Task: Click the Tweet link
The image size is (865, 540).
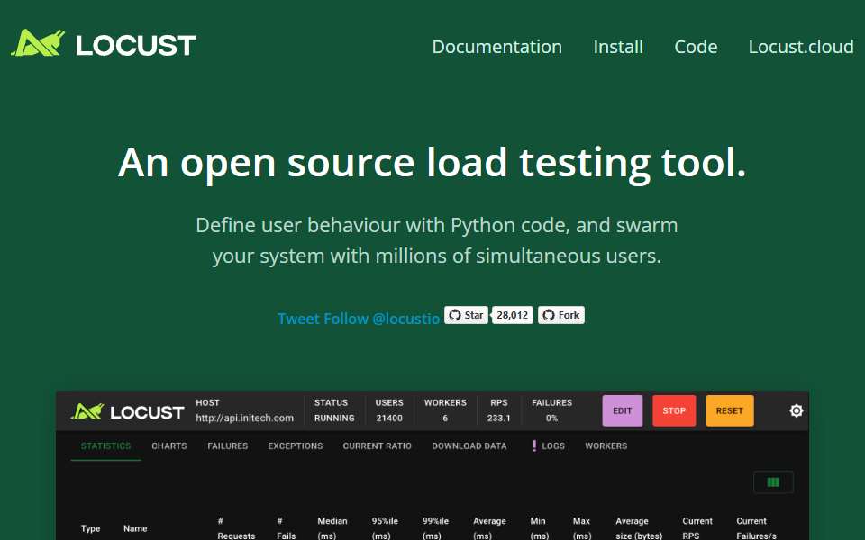Action: (x=298, y=319)
